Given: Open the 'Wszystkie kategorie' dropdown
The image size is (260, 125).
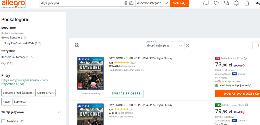Looking at the screenshot, I should [x=152, y=3].
